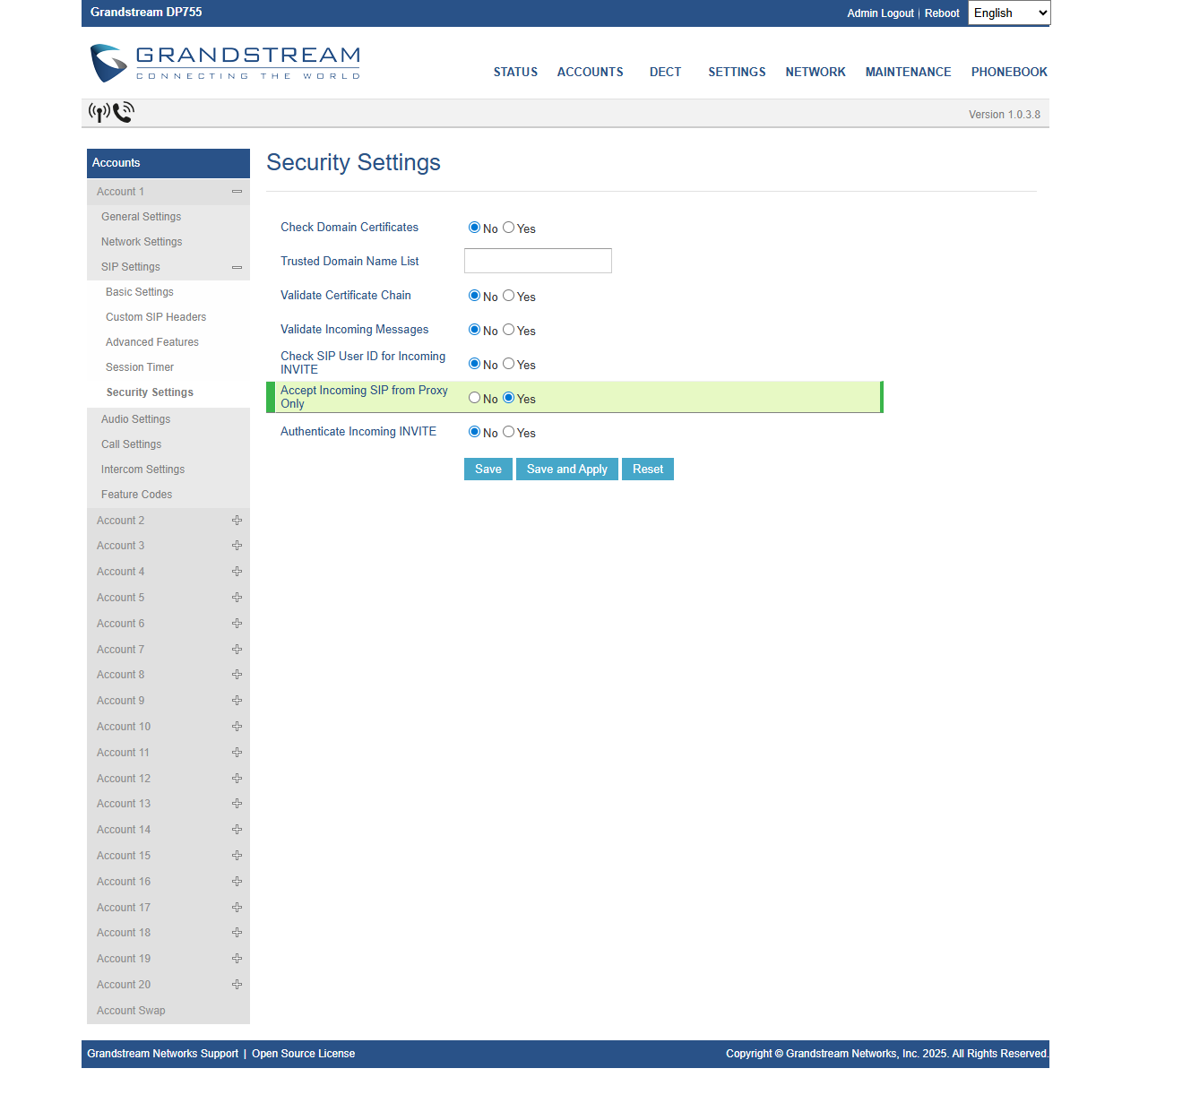Screen dimensions: 1191x1103
Task: Enable Authenticate Incoming INVITE with Yes
Action: pos(508,432)
